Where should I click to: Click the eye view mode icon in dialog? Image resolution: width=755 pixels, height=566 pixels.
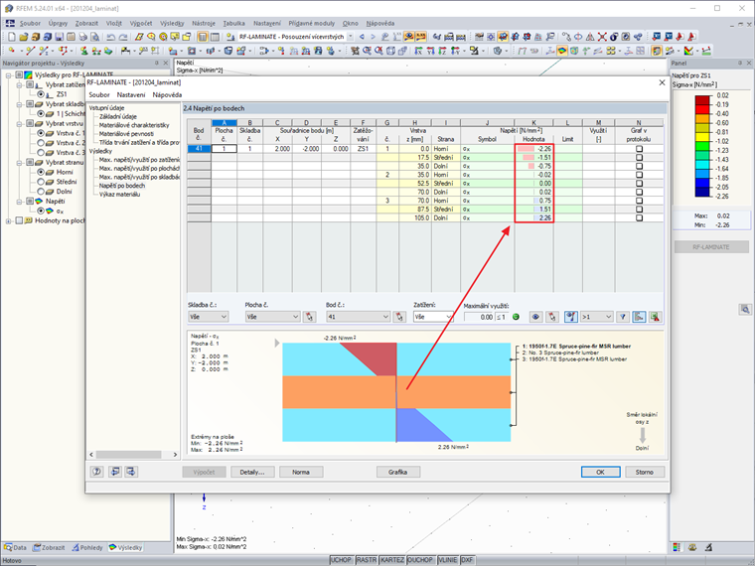[x=535, y=317]
